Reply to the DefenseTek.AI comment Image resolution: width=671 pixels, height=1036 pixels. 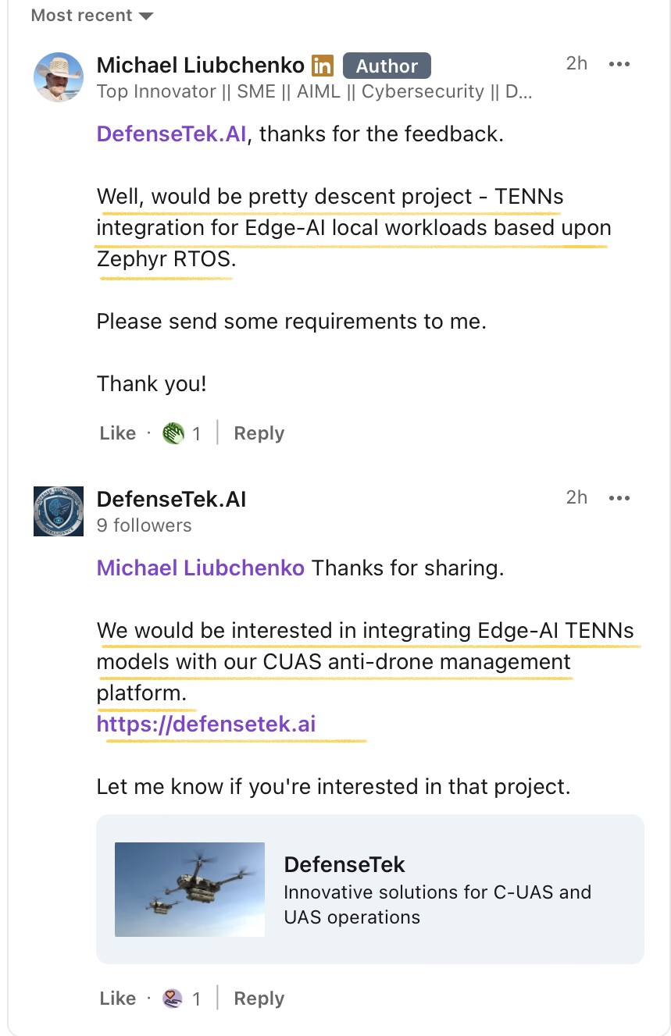[259, 999]
